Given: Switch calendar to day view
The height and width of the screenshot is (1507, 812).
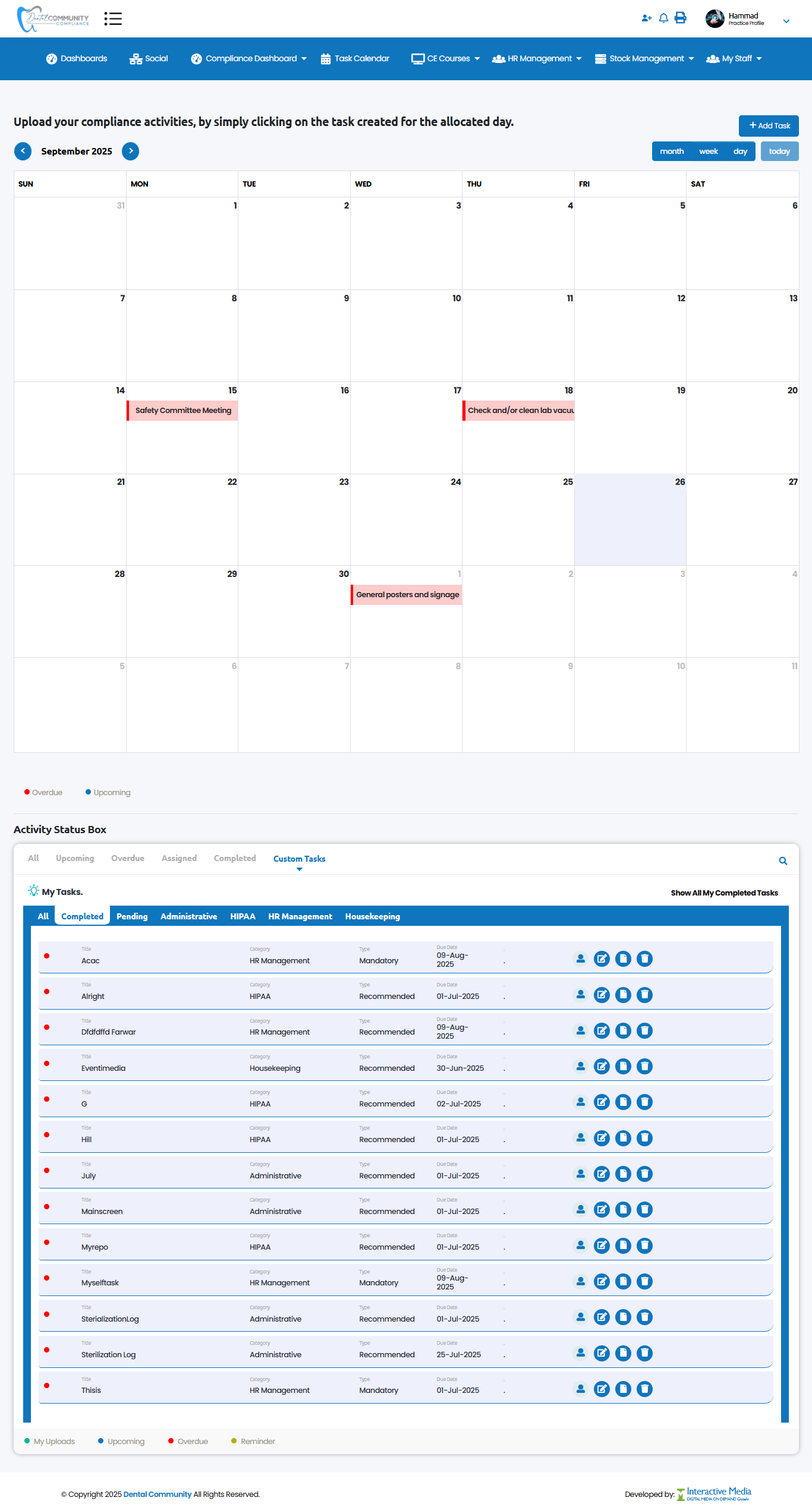Looking at the screenshot, I should point(739,152).
